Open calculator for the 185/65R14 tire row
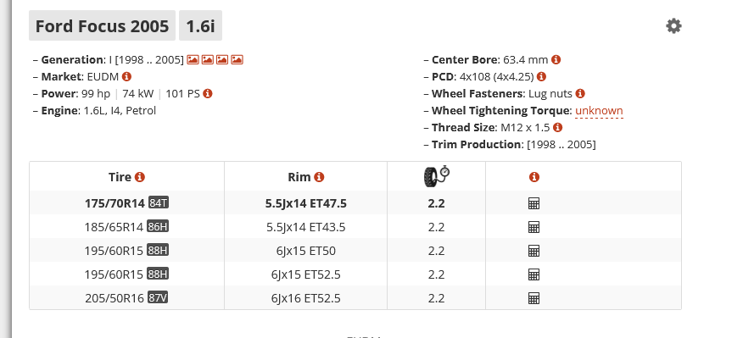743x338 pixels. (x=534, y=227)
